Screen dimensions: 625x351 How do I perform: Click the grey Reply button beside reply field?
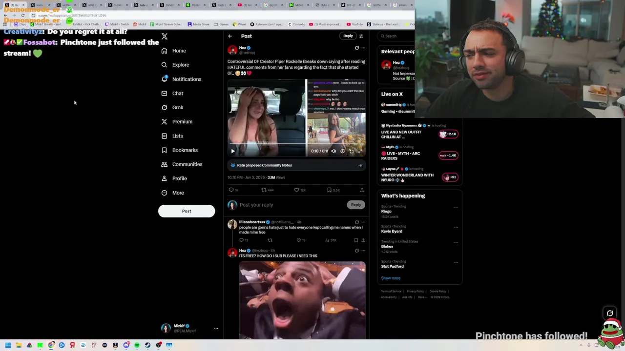tap(356, 205)
